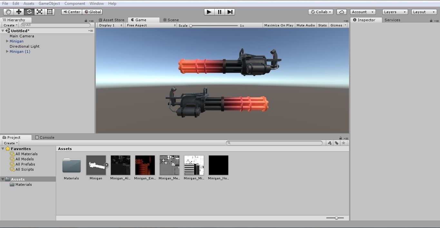Screen dimensions: 440x228
Task: Open the GameObject menu
Action: coord(49,4)
